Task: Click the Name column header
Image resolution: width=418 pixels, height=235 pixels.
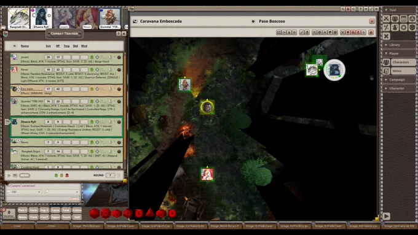Action: 25,46
